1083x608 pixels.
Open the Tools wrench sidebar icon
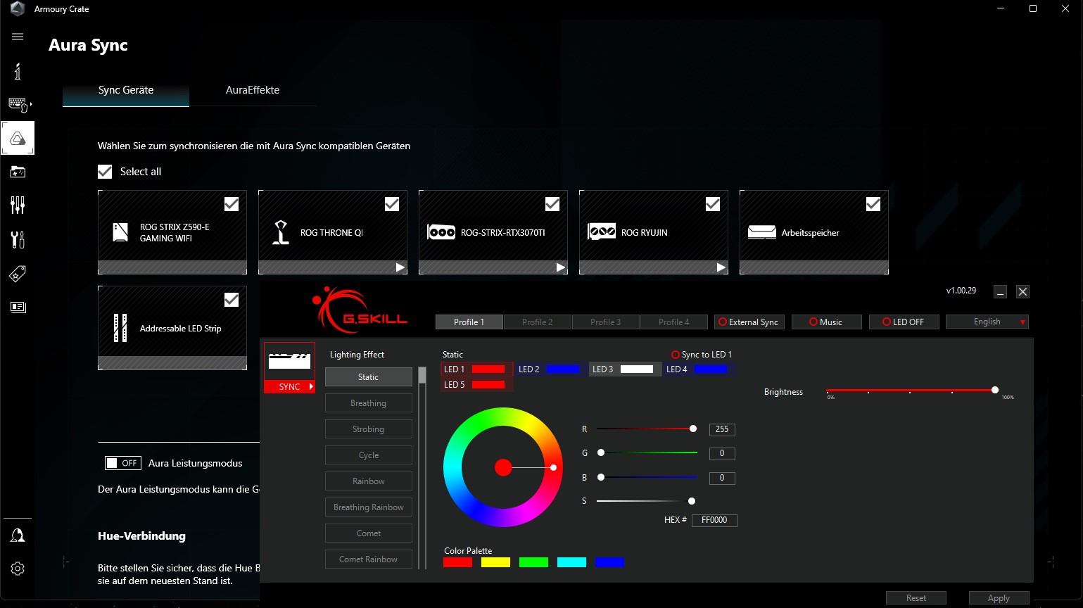point(18,239)
